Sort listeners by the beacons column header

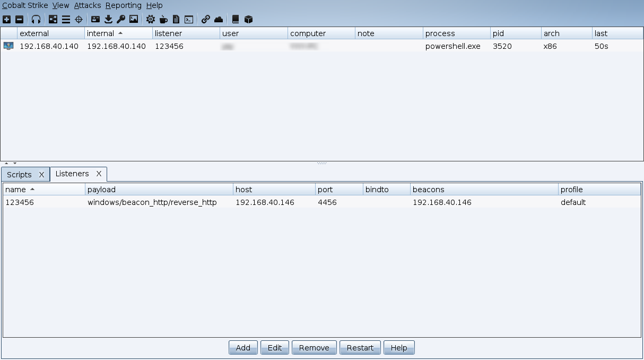coord(484,190)
